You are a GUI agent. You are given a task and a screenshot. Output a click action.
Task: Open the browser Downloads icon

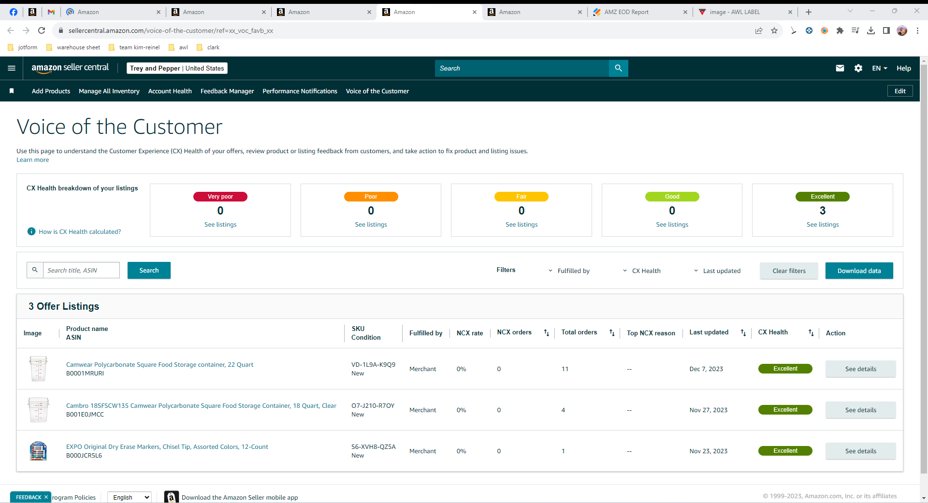point(871,30)
